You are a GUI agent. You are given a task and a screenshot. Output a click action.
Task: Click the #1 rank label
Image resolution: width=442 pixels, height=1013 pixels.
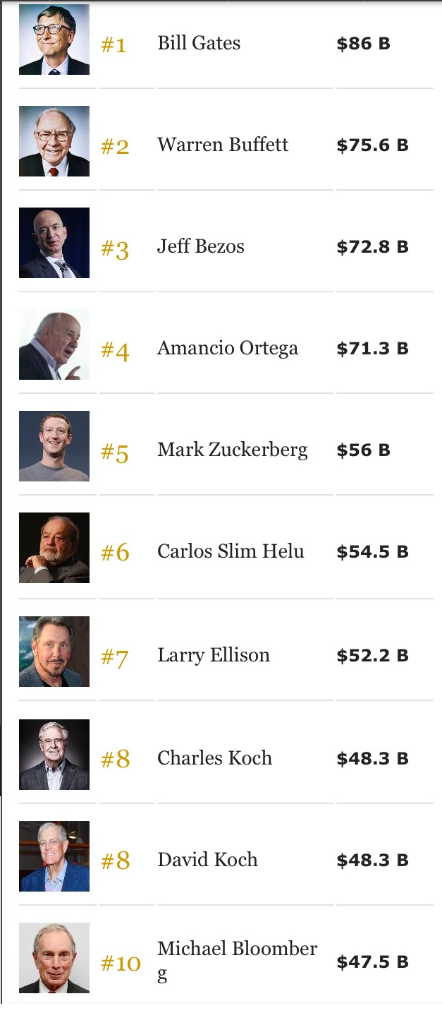113,45
